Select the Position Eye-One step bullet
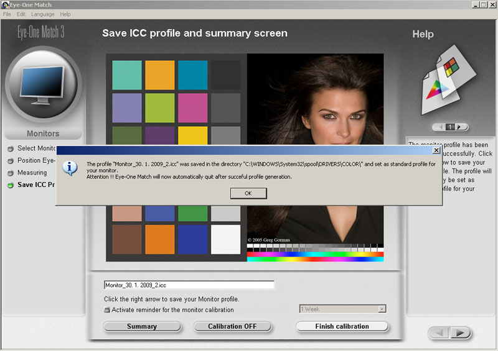This screenshot has height=351, width=498. click(11, 161)
